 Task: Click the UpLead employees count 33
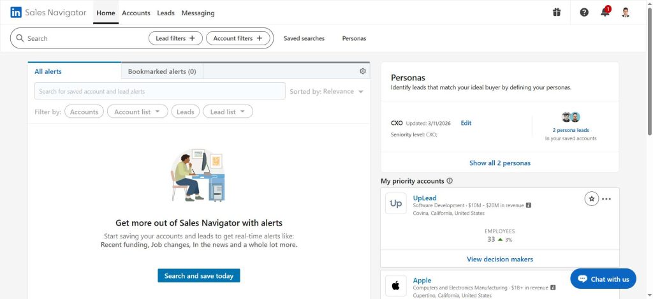coord(492,240)
